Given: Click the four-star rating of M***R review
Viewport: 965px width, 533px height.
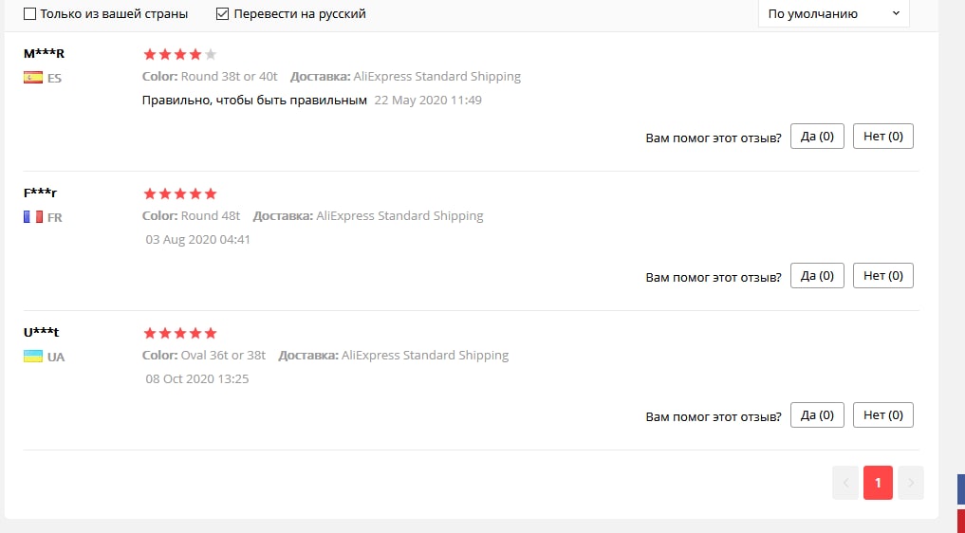Looking at the screenshot, I should tap(180, 55).
